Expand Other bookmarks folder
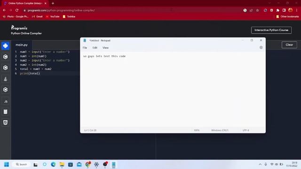 [287, 16]
